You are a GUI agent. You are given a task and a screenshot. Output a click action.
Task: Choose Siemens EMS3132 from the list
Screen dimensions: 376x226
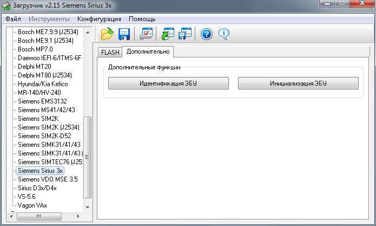click(42, 101)
